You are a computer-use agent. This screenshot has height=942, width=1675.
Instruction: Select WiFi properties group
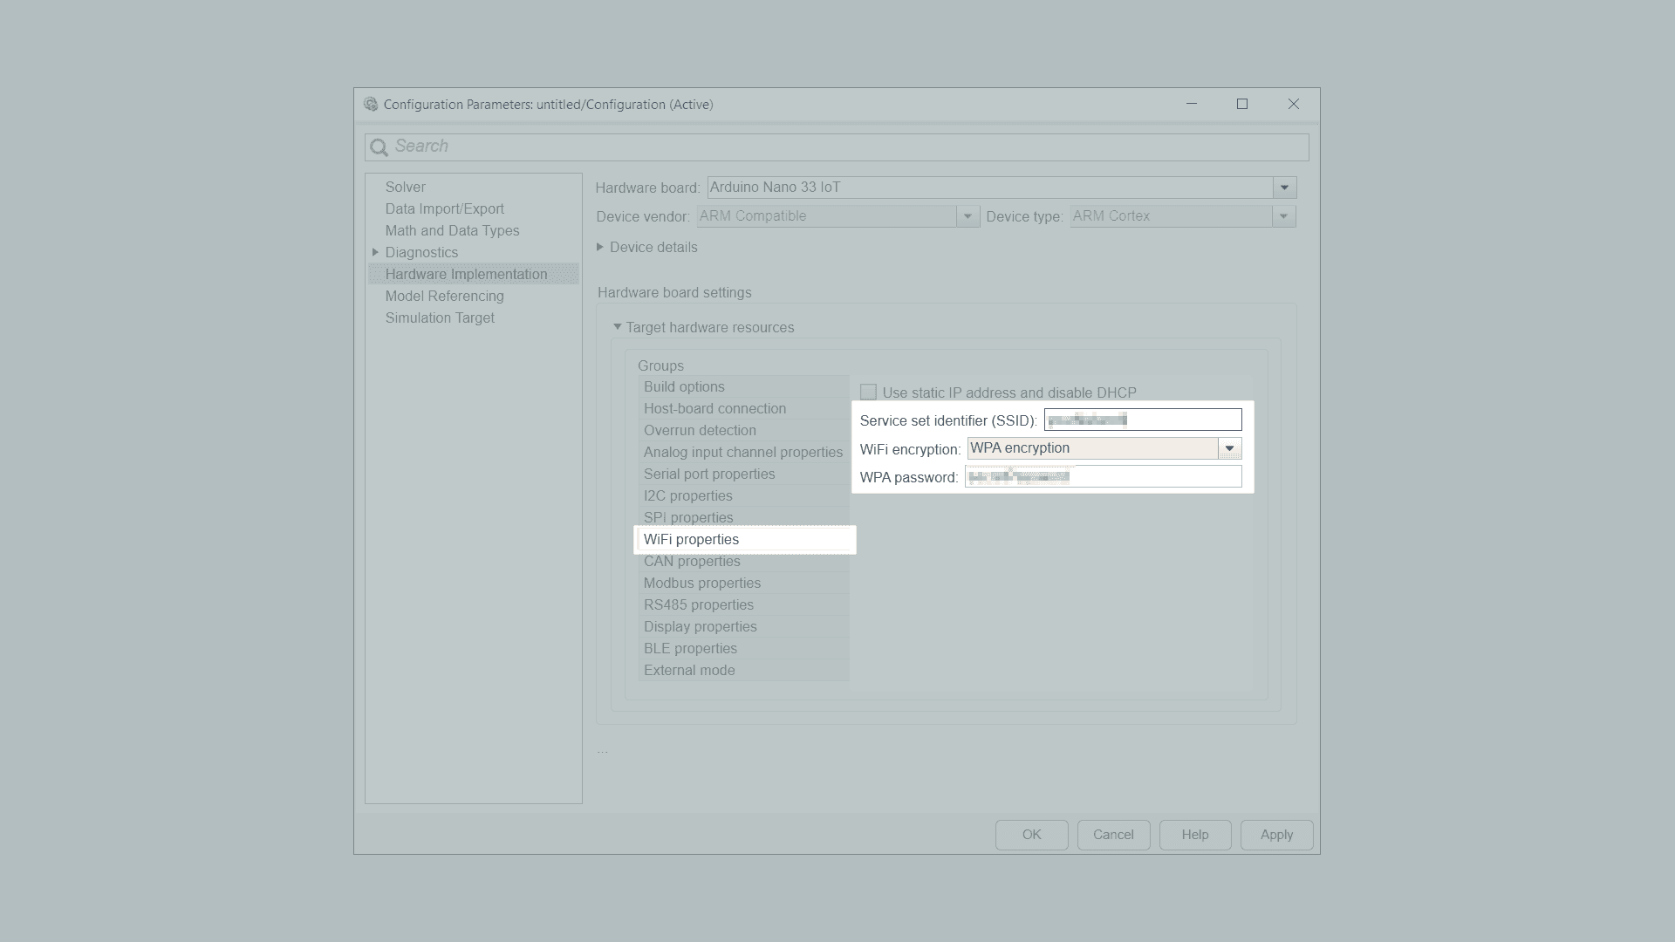pyautogui.click(x=691, y=539)
